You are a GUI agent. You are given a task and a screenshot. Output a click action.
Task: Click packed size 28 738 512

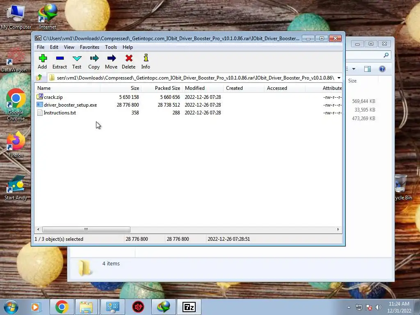click(x=169, y=105)
